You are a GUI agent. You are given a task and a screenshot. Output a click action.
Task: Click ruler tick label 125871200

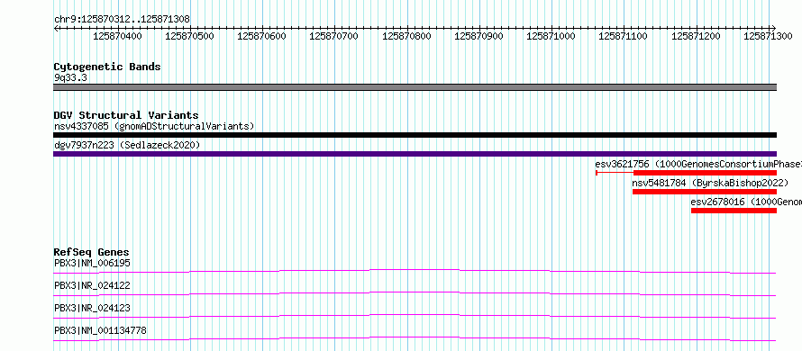tap(696, 36)
